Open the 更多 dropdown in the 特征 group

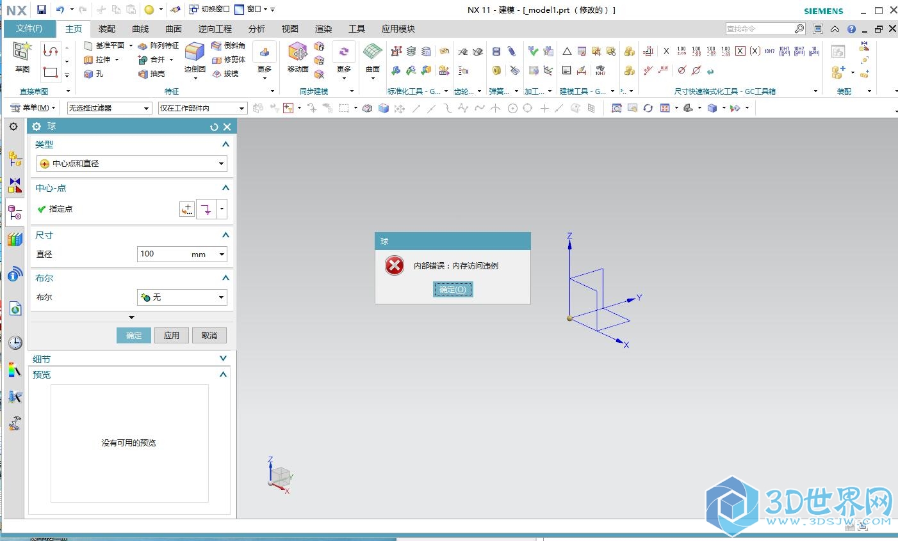click(265, 61)
